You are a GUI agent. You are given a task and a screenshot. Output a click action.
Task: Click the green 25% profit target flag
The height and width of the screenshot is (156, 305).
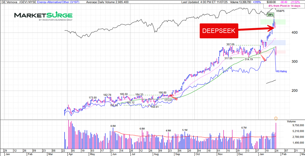coord(271,15)
